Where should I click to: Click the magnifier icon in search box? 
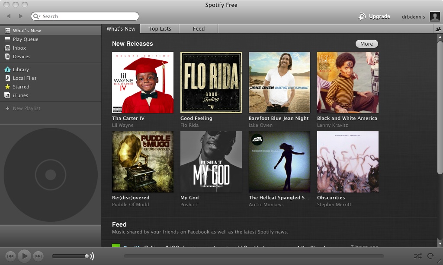pyautogui.click(x=36, y=16)
